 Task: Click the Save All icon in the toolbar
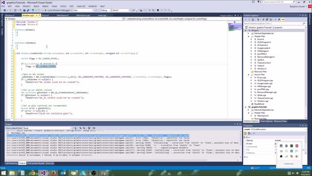coord(28,10)
